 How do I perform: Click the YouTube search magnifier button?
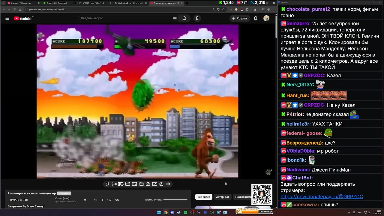[184, 18]
